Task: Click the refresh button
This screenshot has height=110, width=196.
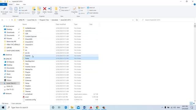Action: pos(137,20)
